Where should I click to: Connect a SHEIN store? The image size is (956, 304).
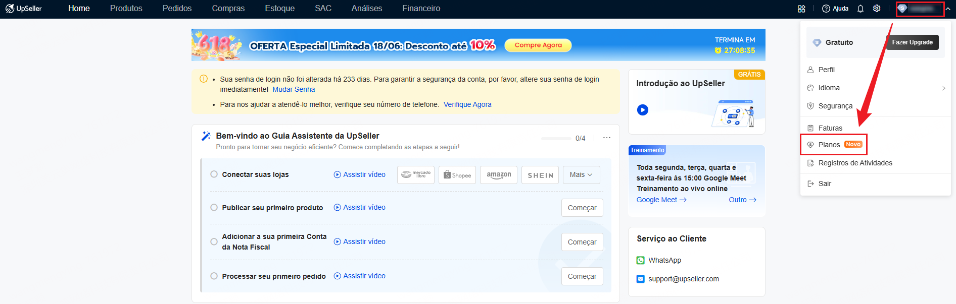click(x=540, y=175)
